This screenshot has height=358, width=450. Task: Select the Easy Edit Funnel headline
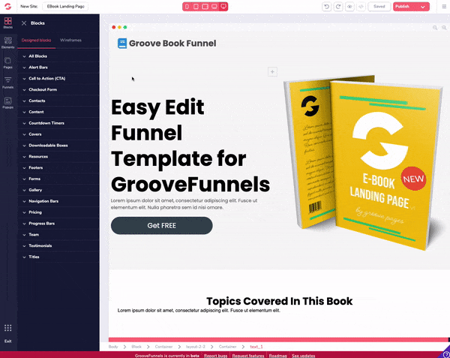(190, 146)
